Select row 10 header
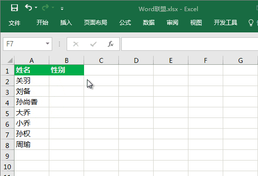 [7, 166]
